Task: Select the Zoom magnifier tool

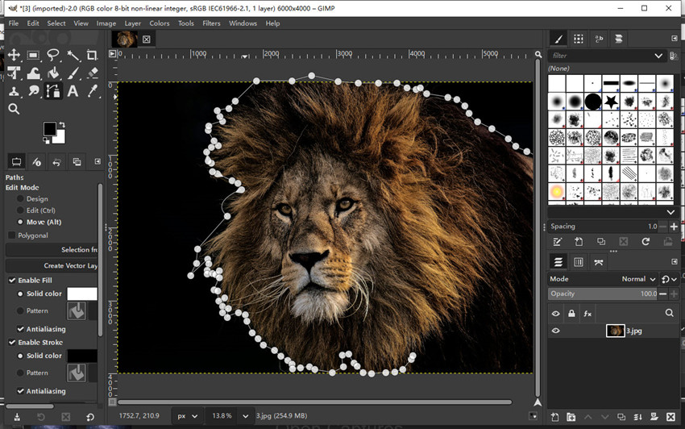Action: [x=14, y=109]
